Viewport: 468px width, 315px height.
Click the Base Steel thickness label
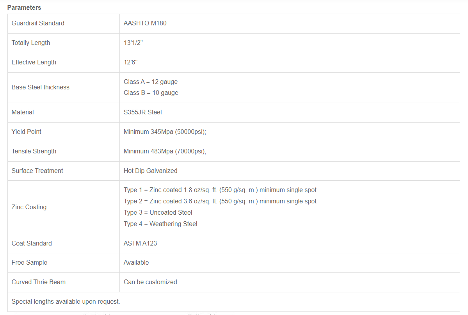[x=41, y=87]
